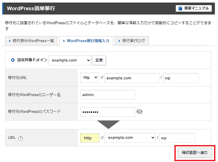Image resolution: width=218 pixels, height=162 pixels.
Task: Click the large downward arrow graphic
Action: point(109,125)
